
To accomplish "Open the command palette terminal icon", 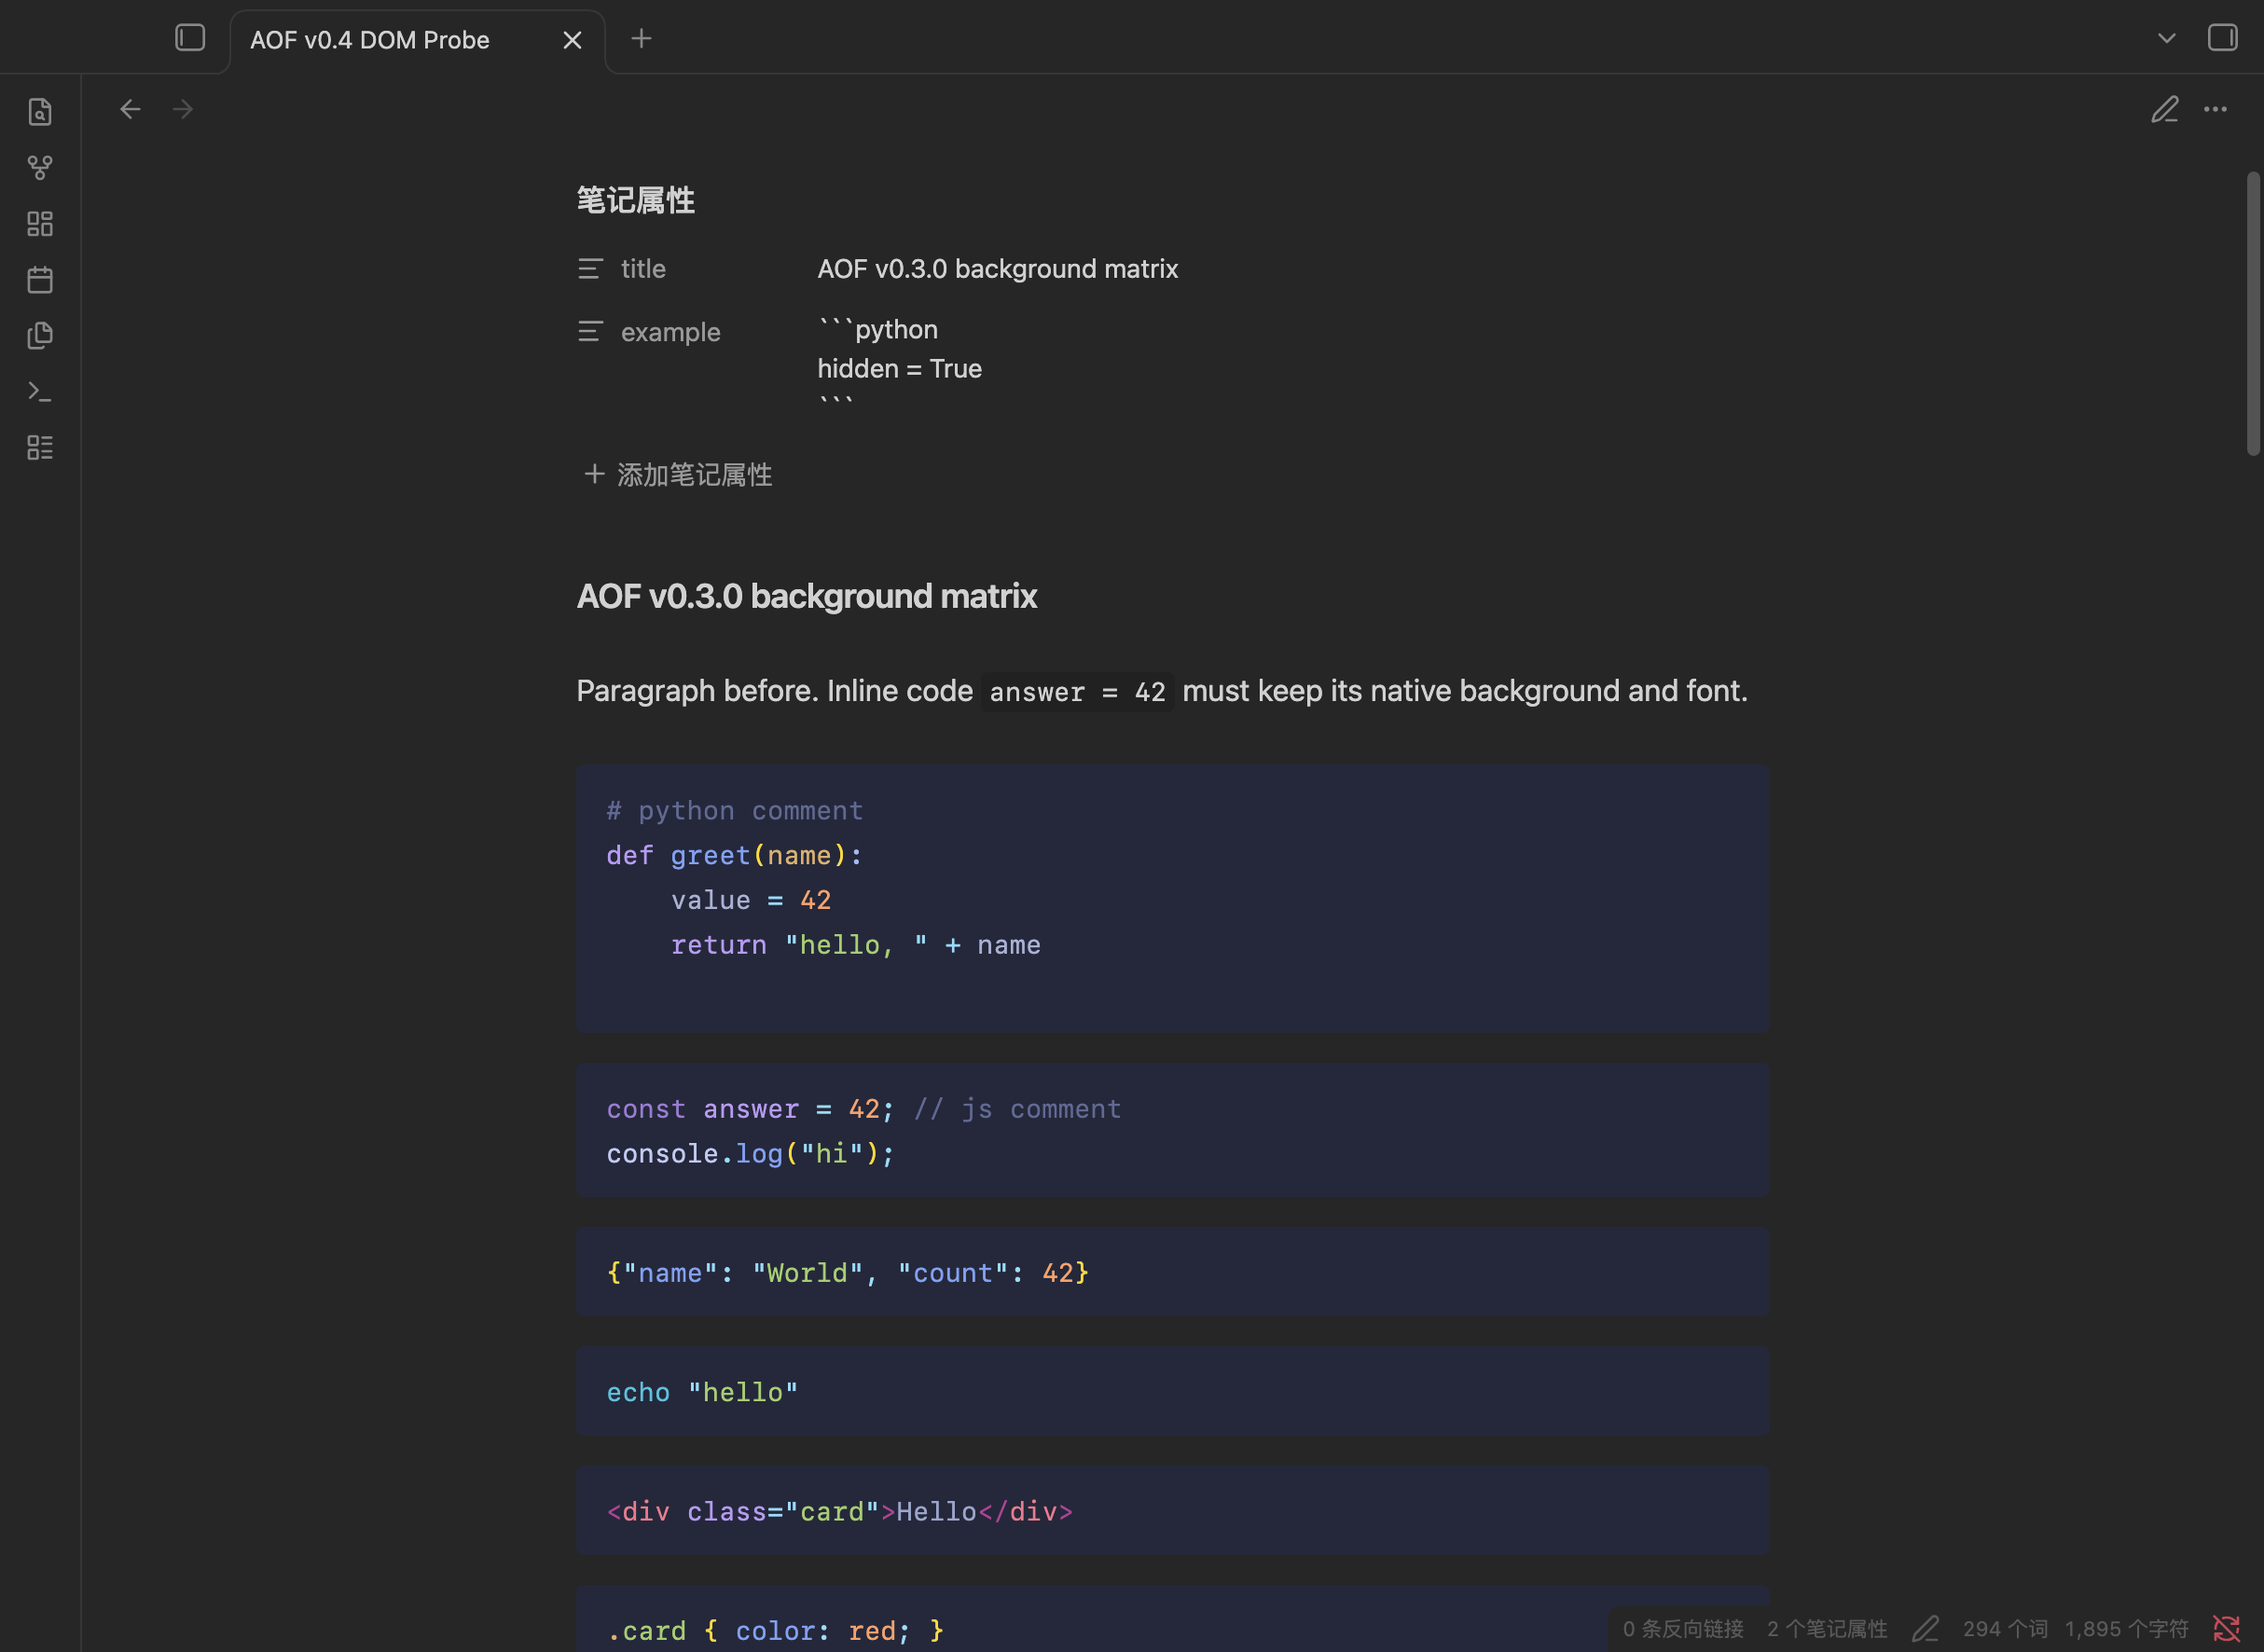I will coord(40,391).
